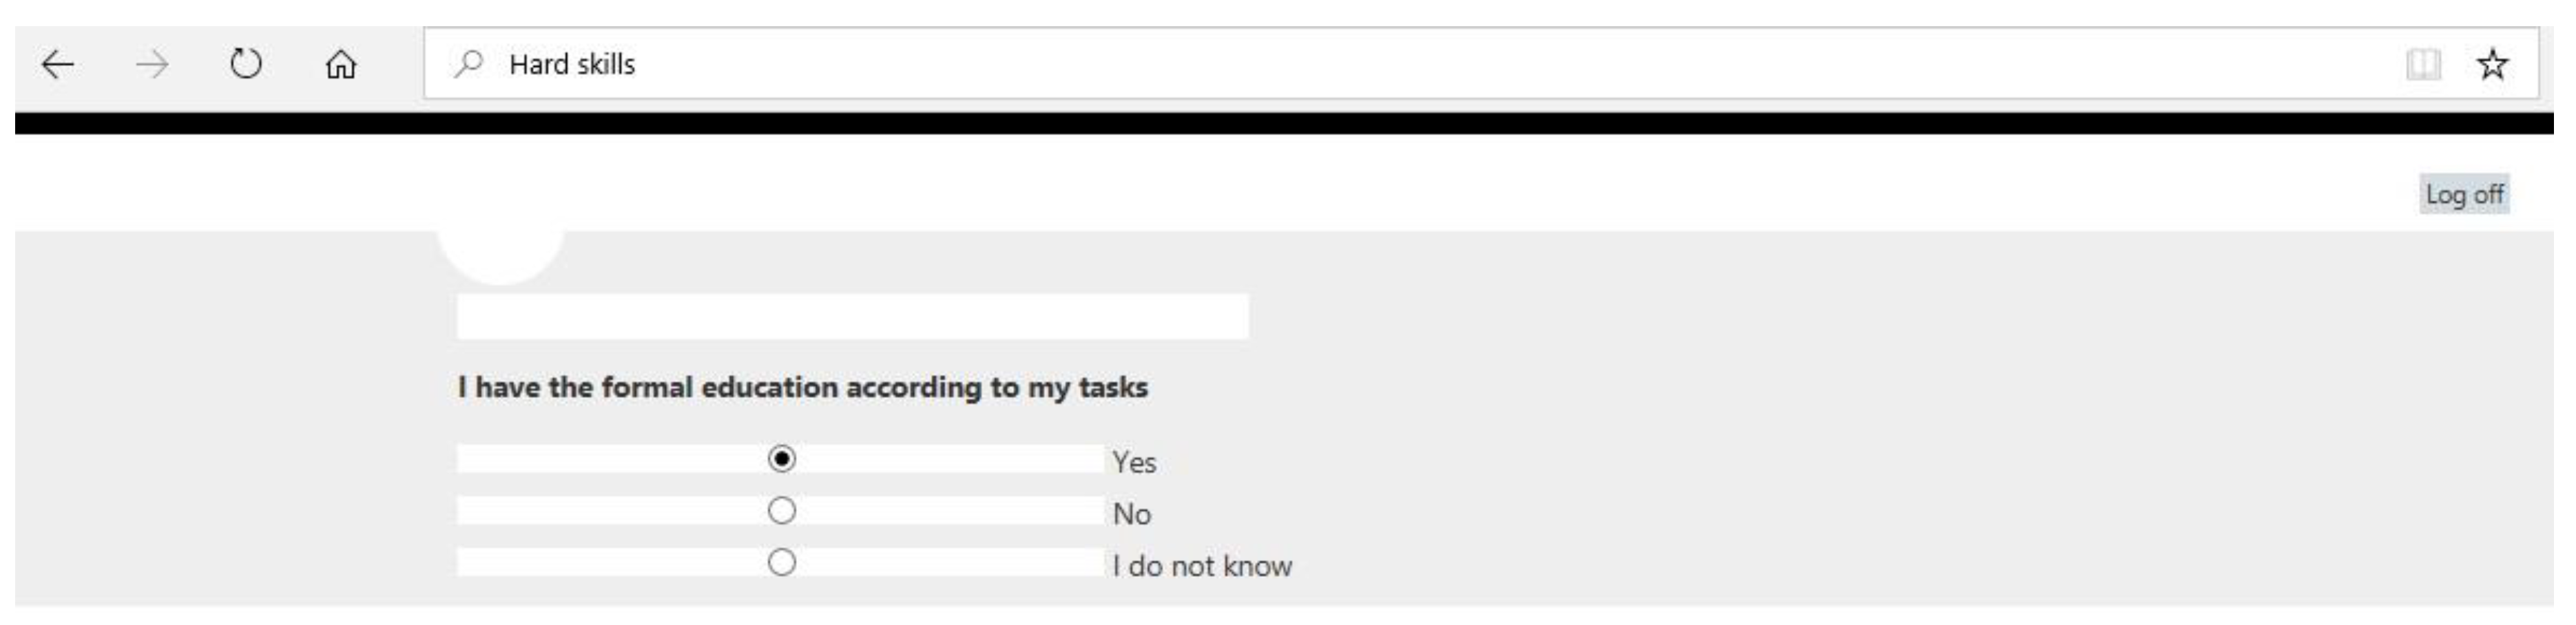The height and width of the screenshot is (625, 2576).
Task: Click the "I do not know" label text
Action: coord(1202,566)
